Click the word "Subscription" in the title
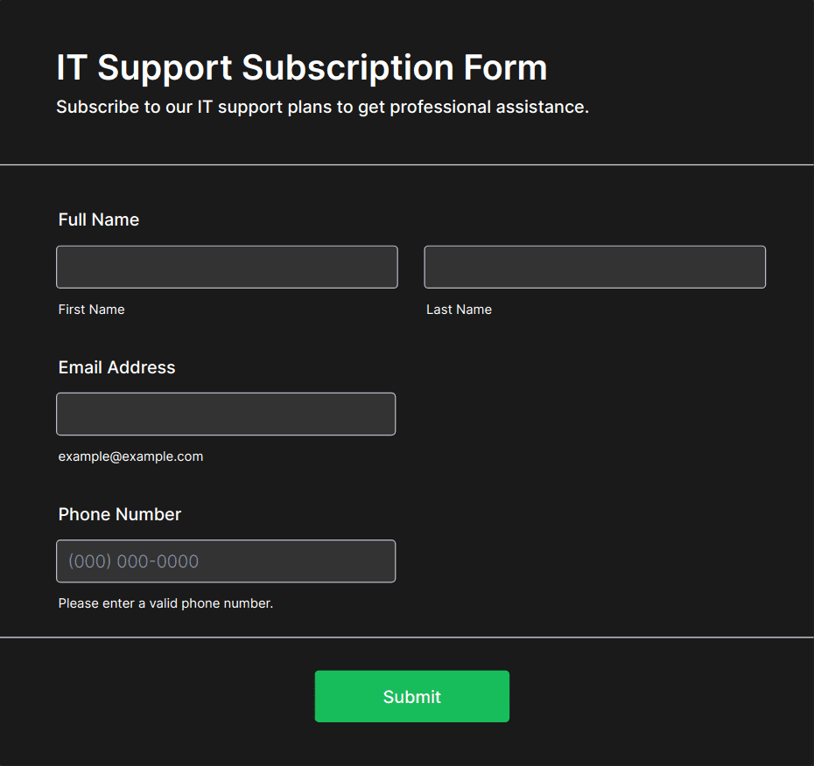 point(347,67)
